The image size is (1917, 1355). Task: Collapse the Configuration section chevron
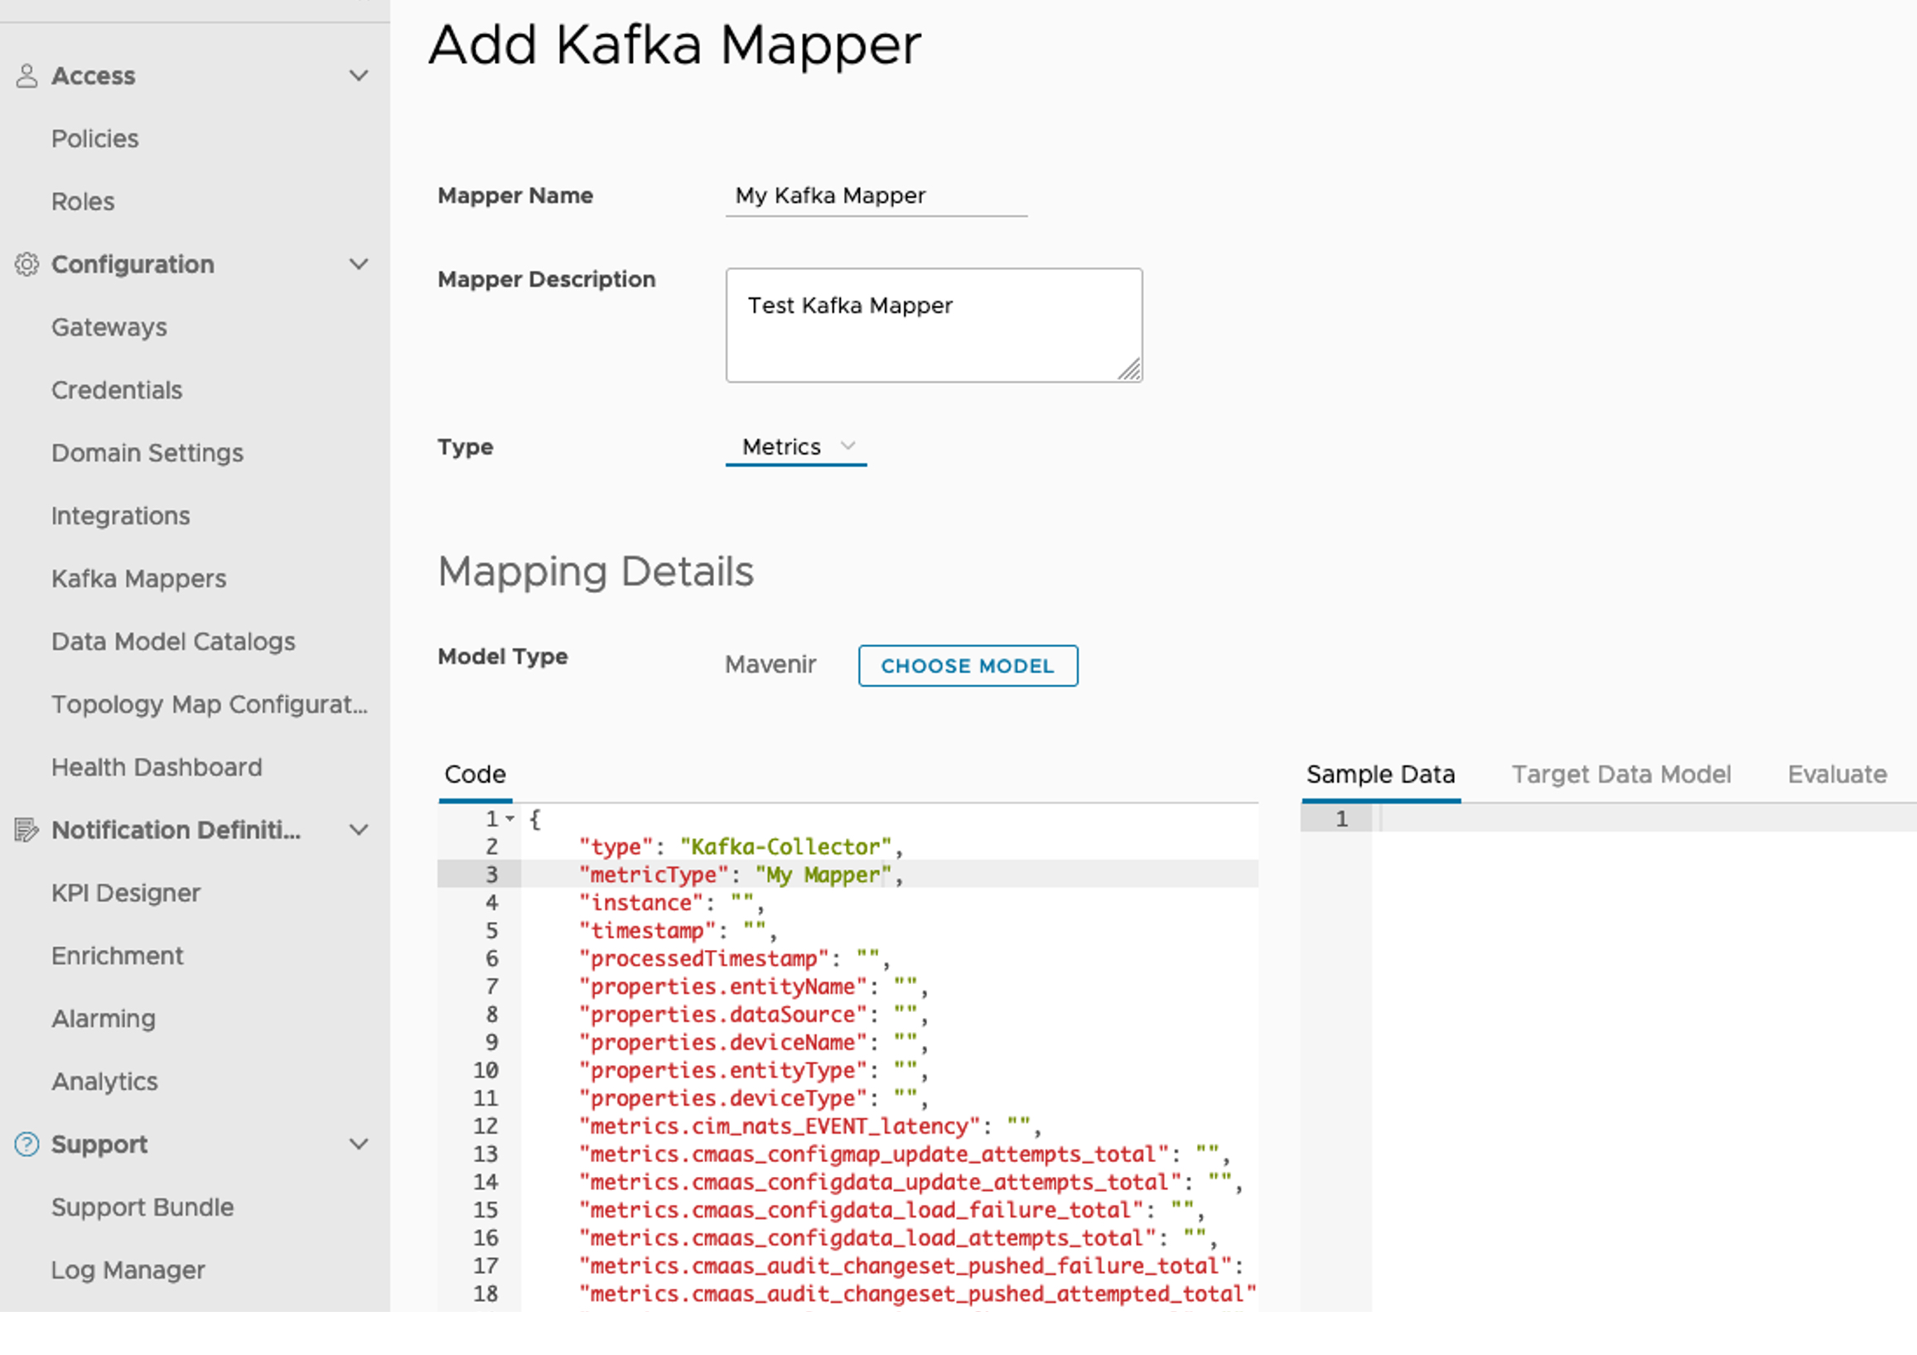(x=359, y=265)
